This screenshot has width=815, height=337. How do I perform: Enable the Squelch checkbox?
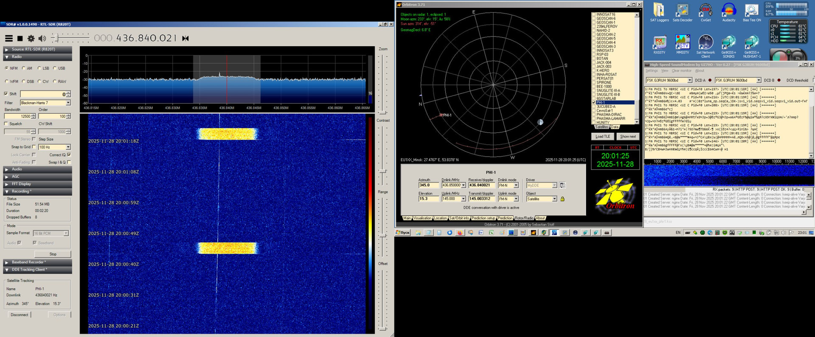[6, 124]
